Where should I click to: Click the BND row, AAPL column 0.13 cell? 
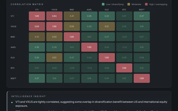pos(89,37)
